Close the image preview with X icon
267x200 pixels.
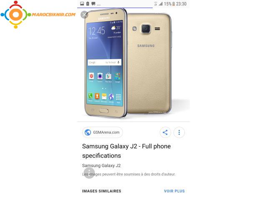(84, 15)
